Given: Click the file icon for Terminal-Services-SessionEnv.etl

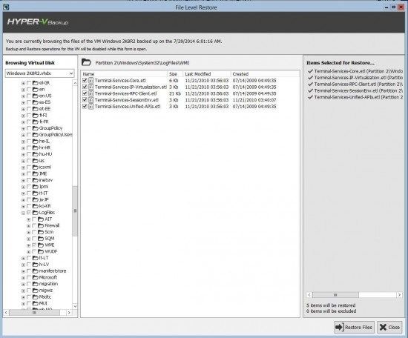Looking at the screenshot, I should 91,100.
